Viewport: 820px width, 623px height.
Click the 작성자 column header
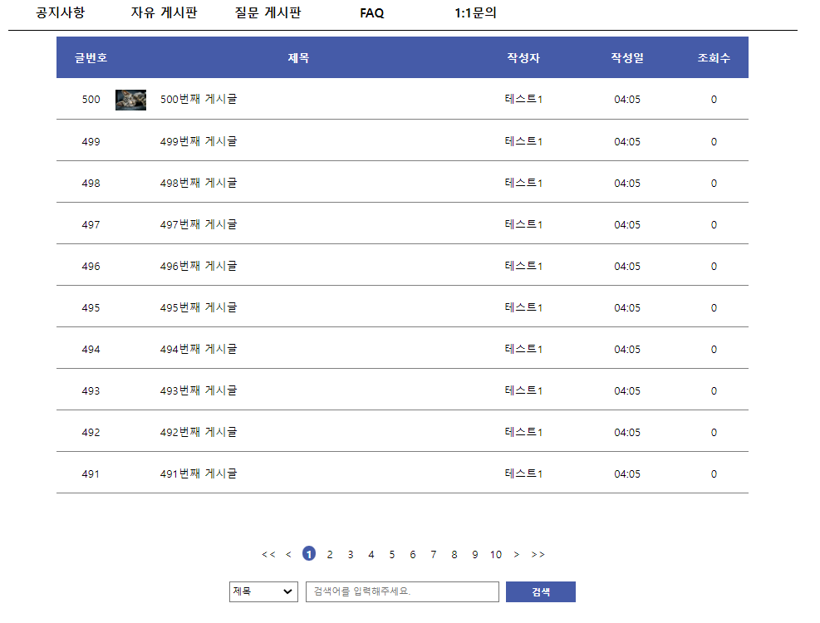(523, 57)
